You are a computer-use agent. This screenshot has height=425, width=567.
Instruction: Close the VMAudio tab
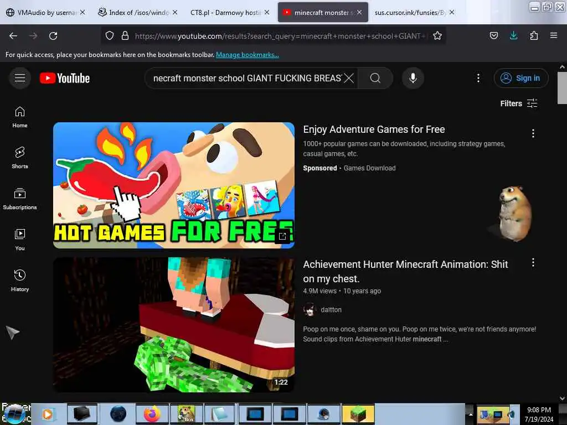(83, 12)
